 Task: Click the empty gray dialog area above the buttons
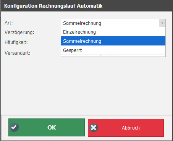pos(87,86)
